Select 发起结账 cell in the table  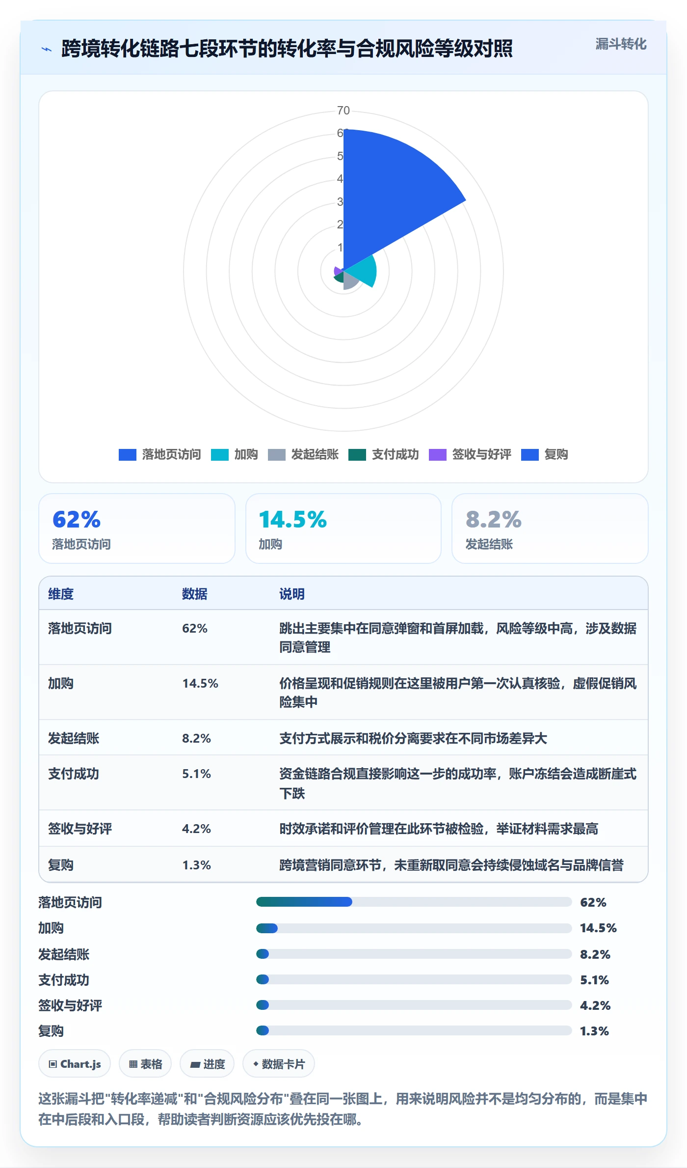[x=74, y=738]
